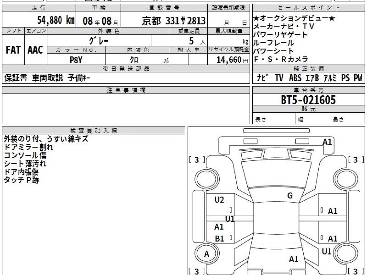
Task: Select the interior color クロ
Action: 134,60
